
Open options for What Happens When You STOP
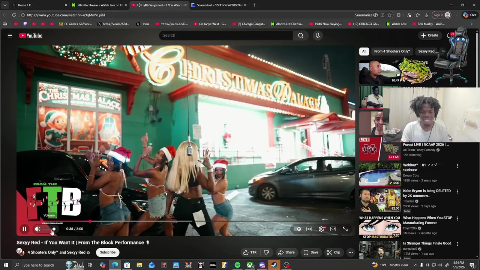457,218
